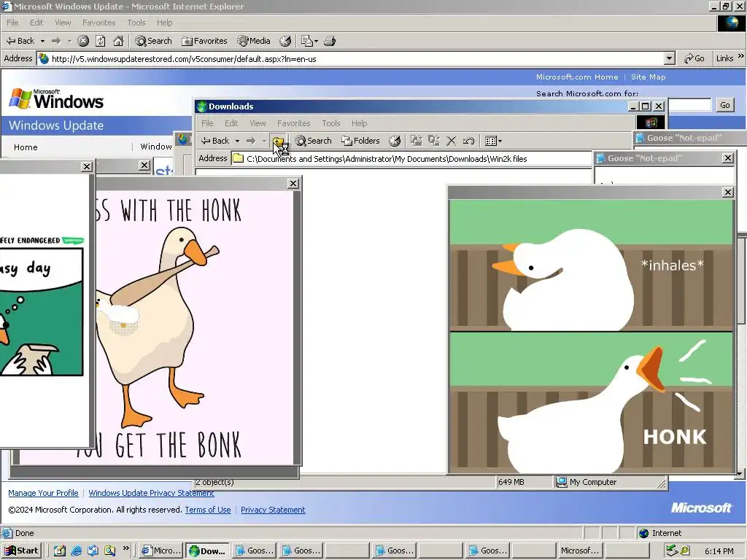Open Windows Update Privacy Statement link
The width and height of the screenshot is (747, 560).
pyautogui.click(x=151, y=493)
